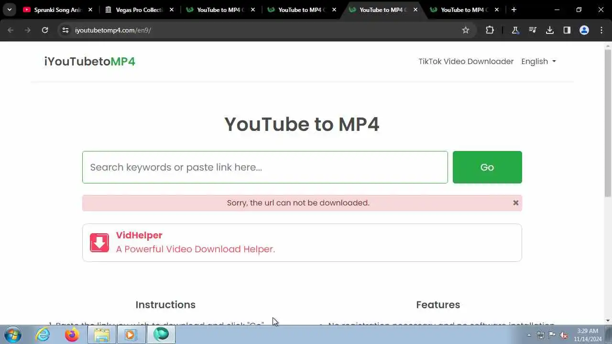
Task: Click the search keywords input field
Action: coord(265,167)
